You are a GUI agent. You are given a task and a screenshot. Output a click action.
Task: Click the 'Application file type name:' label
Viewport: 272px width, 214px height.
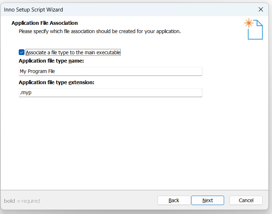51,61
